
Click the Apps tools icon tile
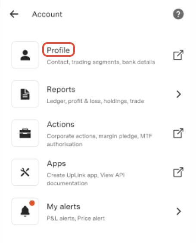25,172
